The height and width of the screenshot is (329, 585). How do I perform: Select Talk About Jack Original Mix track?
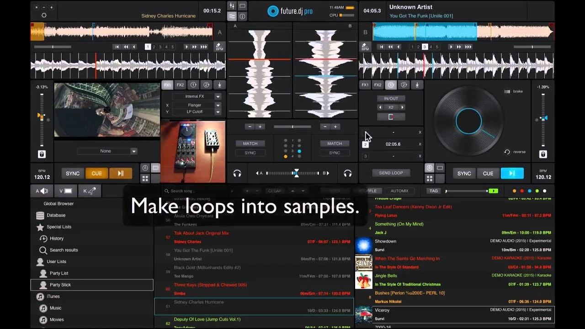201,233
